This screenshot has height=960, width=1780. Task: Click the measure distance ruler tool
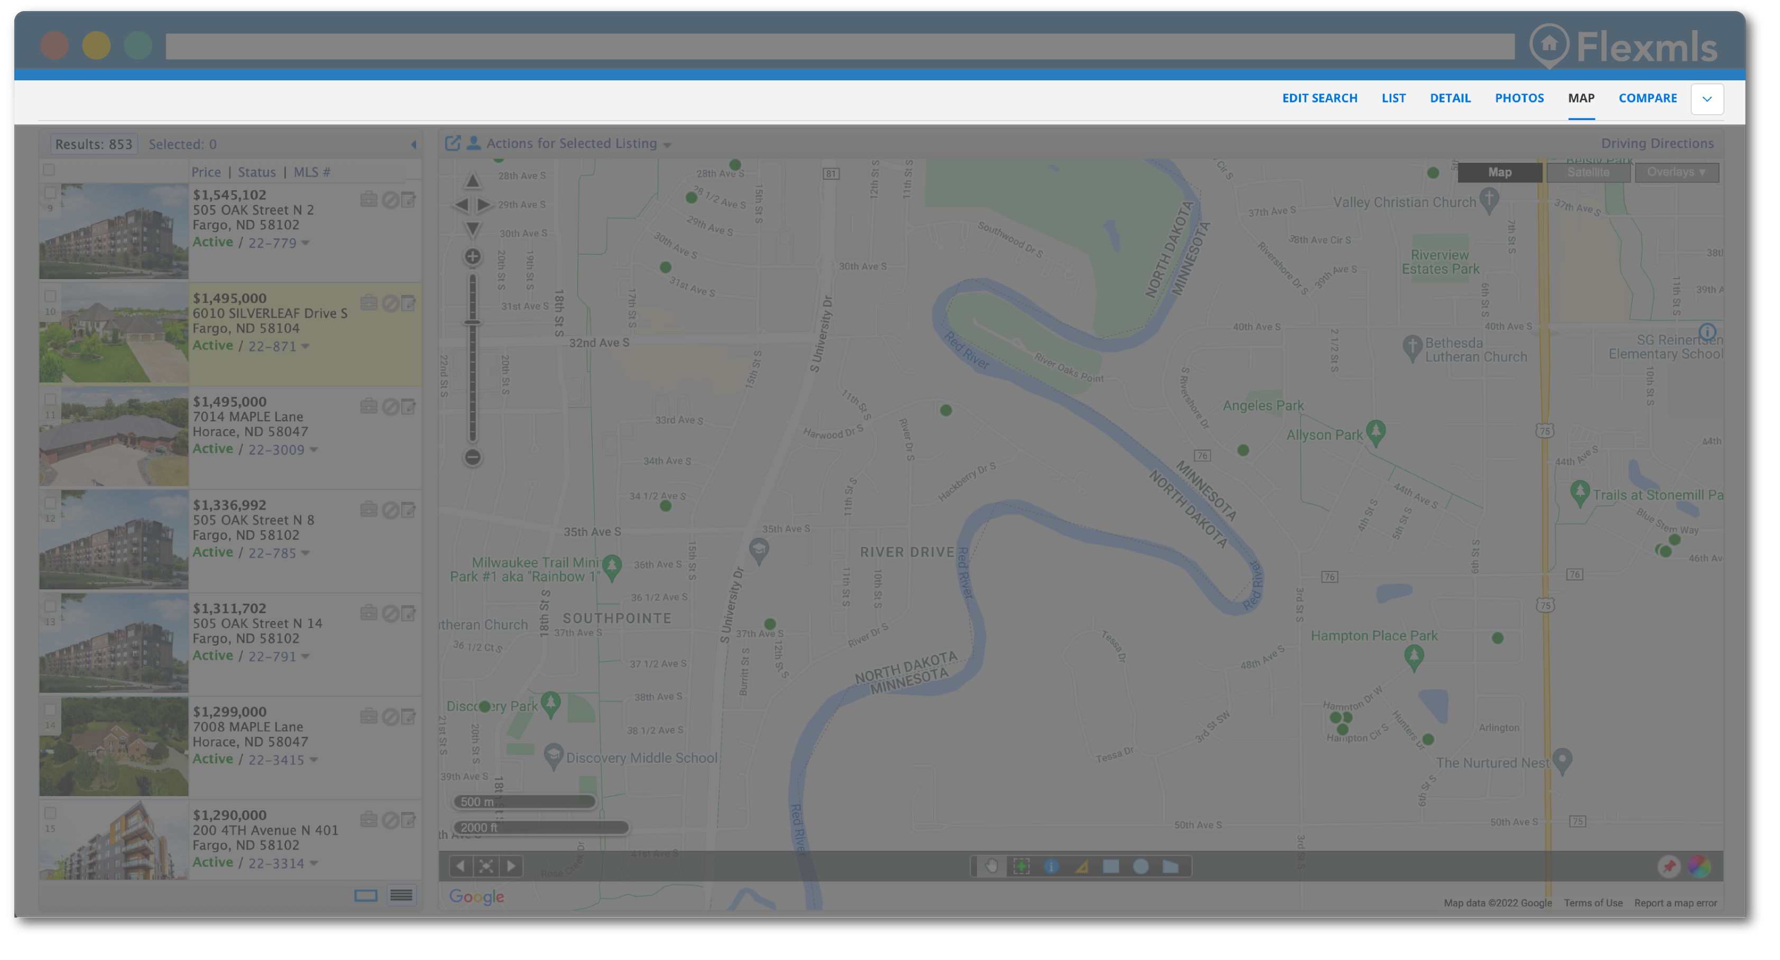tap(1082, 866)
